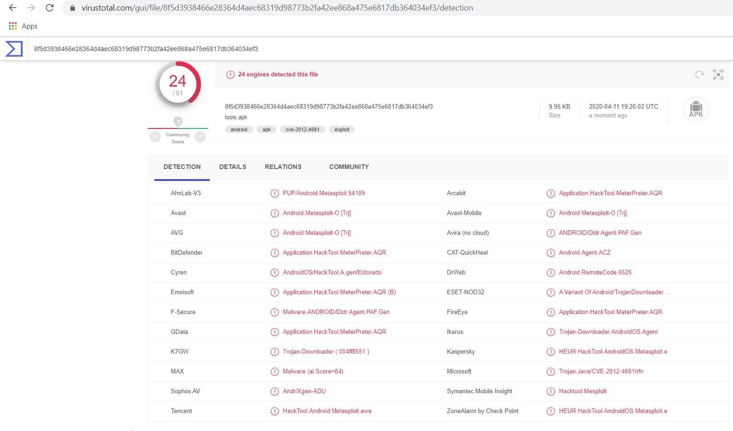Click the 'apk' tag chip

[266, 129]
